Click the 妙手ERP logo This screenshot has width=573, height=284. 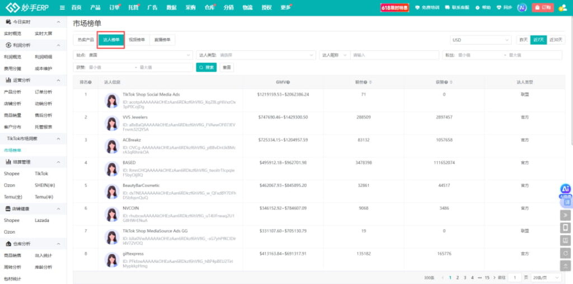(27, 7)
